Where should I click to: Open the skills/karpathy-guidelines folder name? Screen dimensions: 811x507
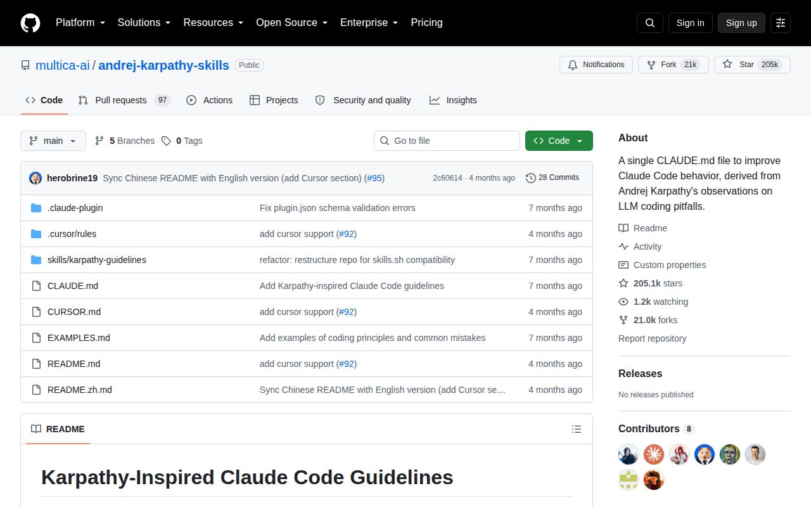pos(97,260)
